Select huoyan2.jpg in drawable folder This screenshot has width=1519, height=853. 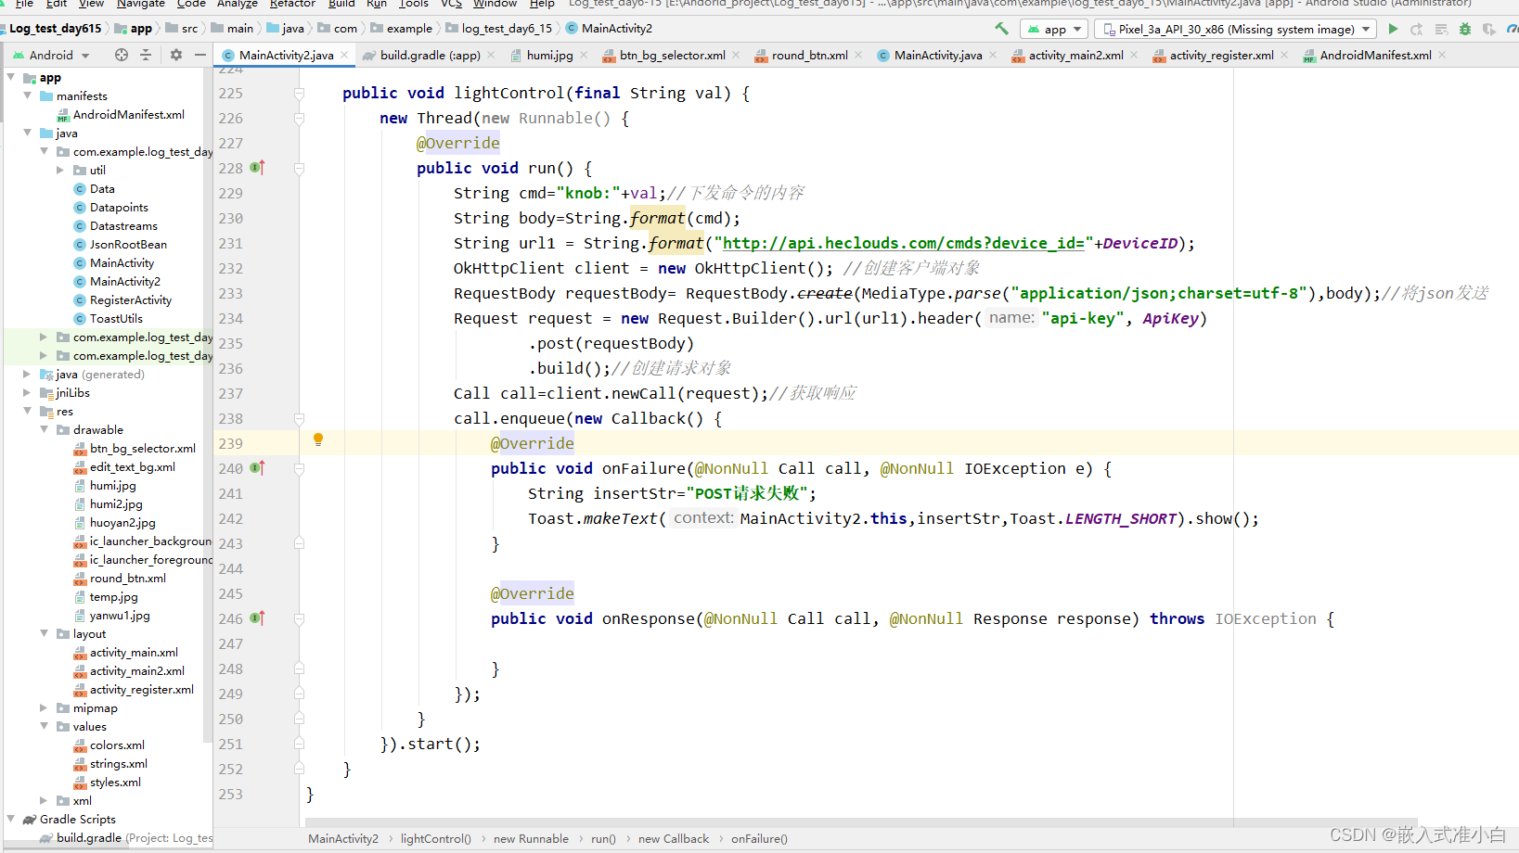click(x=122, y=522)
